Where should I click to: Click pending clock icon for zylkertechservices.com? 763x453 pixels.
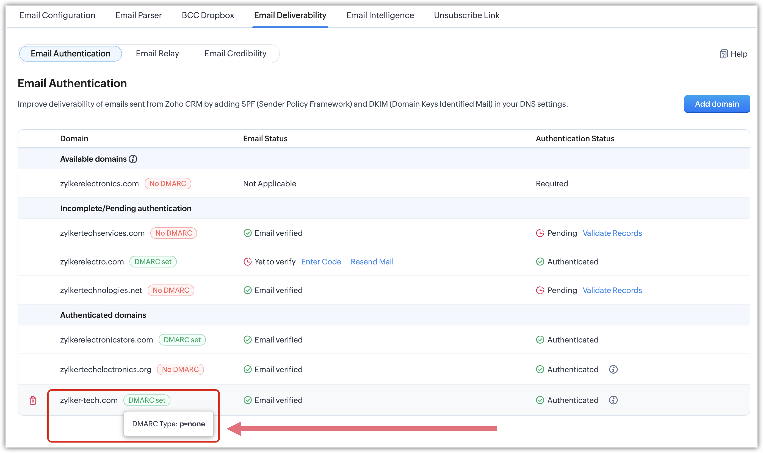coord(540,233)
